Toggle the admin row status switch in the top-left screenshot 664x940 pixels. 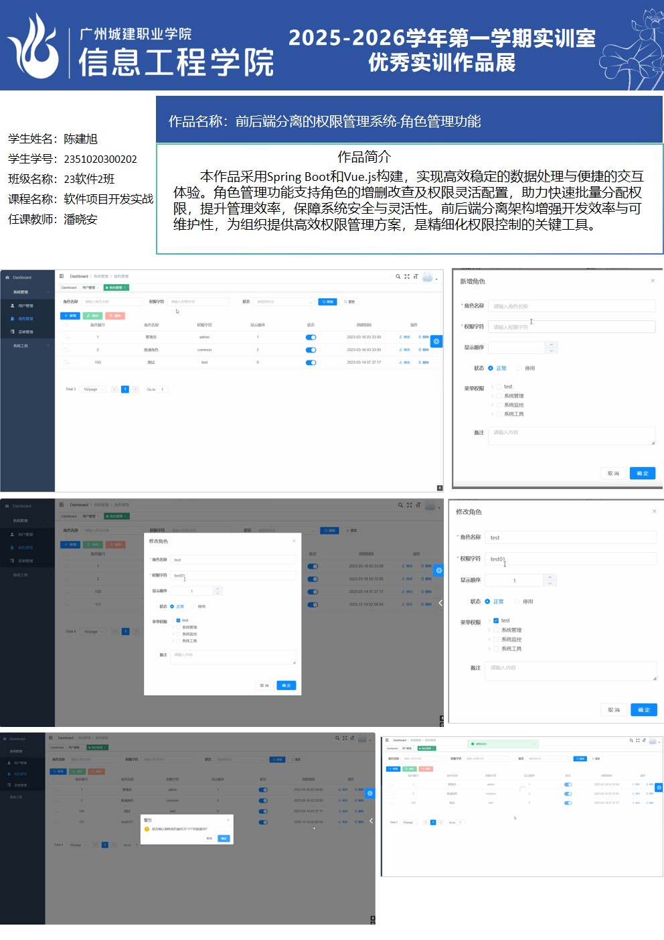[311, 337]
